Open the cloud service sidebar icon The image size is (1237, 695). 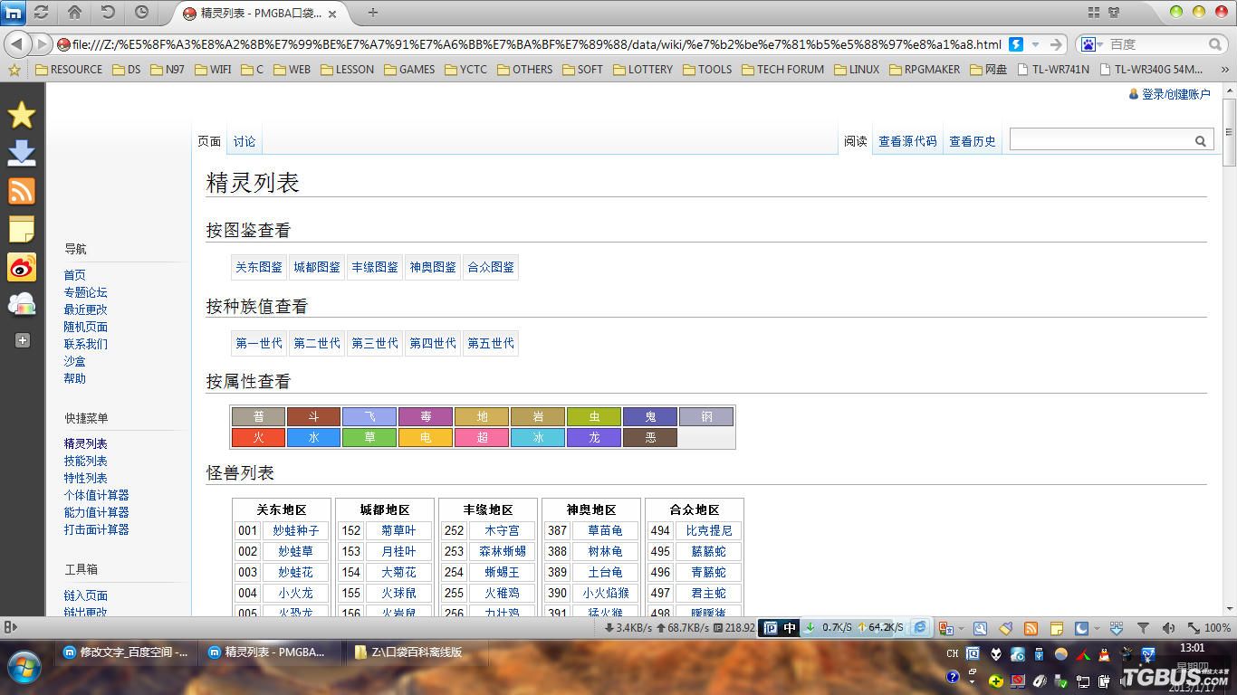[22, 305]
